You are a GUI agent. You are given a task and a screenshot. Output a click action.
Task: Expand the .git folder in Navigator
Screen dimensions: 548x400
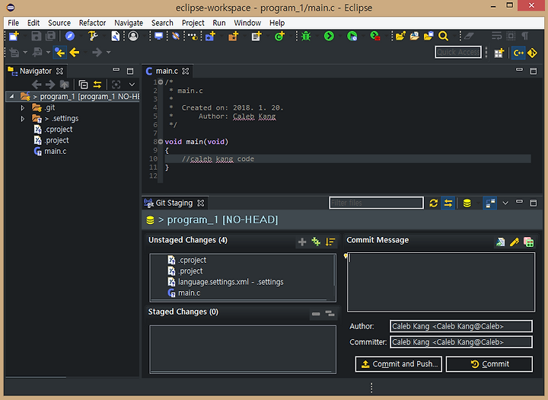coord(23,107)
